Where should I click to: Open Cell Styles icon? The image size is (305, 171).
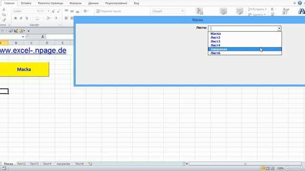click(239, 11)
